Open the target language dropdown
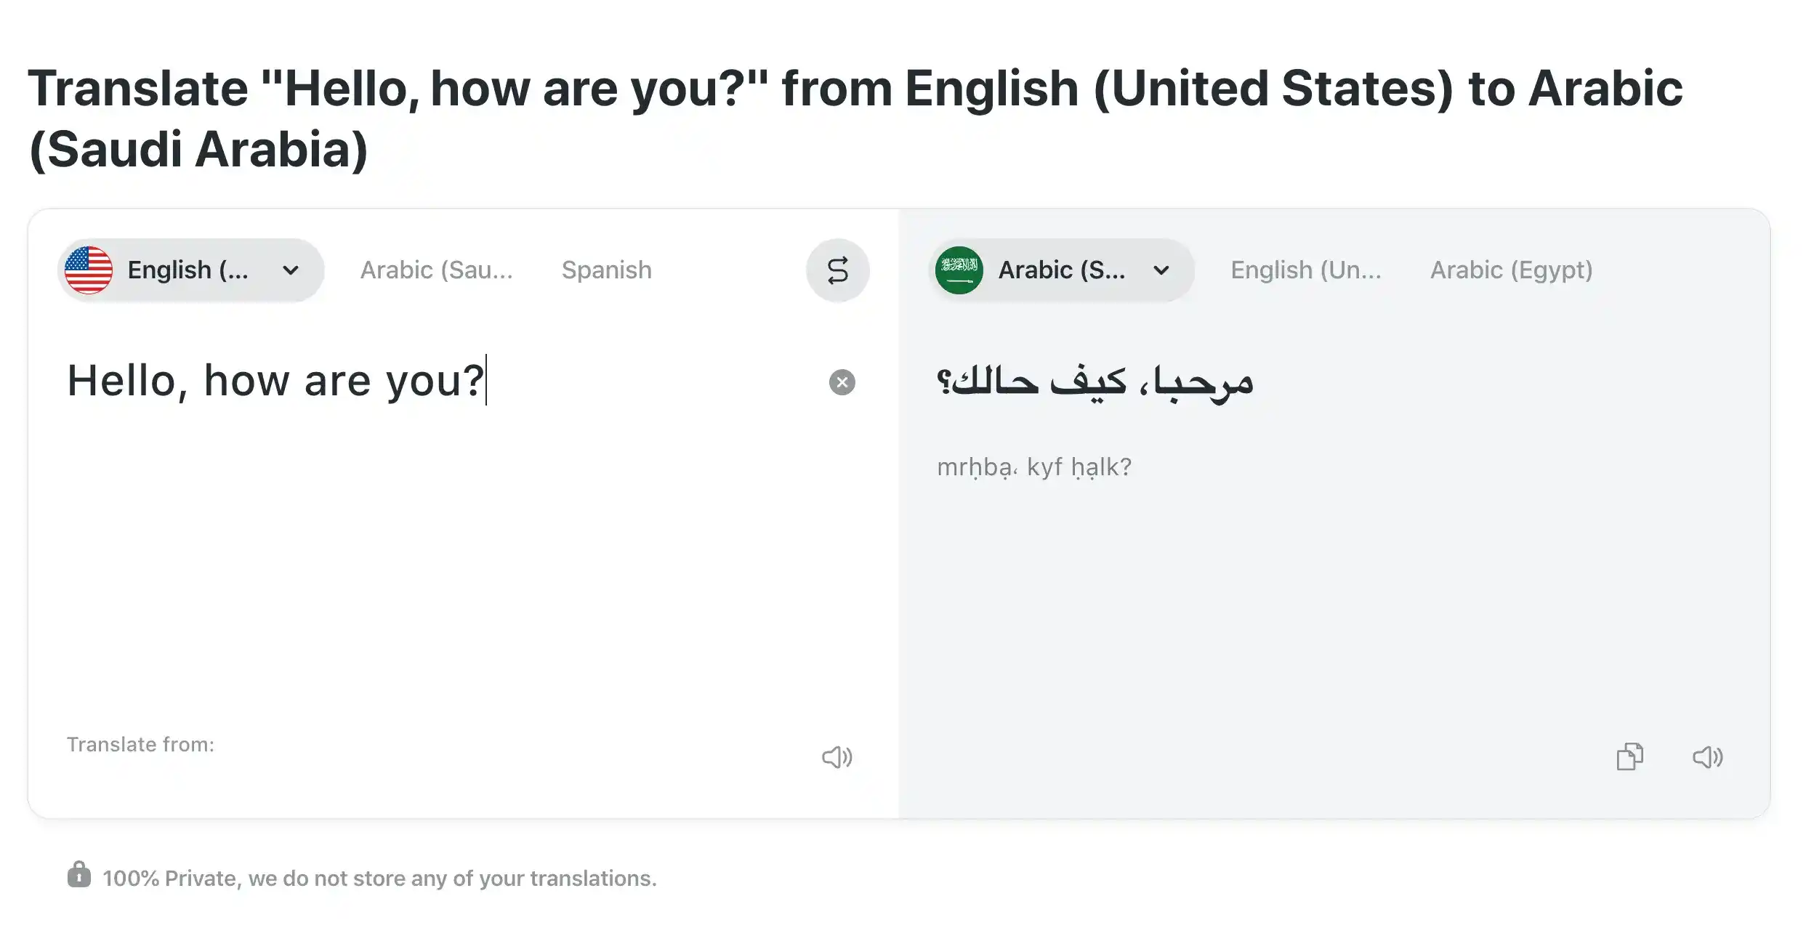The image size is (1814, 936). tap(1060, 270)
